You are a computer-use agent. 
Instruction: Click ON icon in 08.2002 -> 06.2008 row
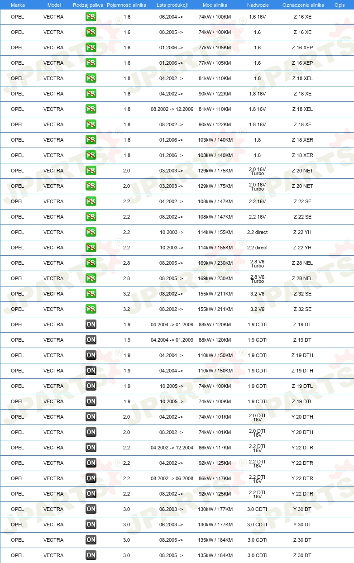pos(91,478)
